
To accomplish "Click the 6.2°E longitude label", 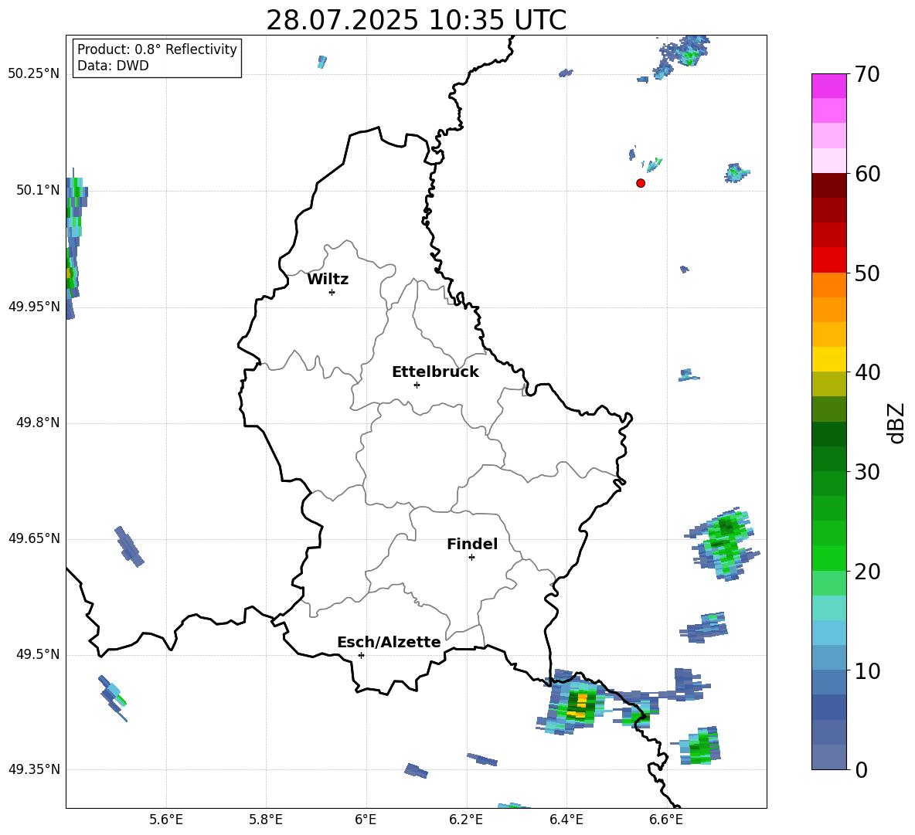I will coord(466,820).
